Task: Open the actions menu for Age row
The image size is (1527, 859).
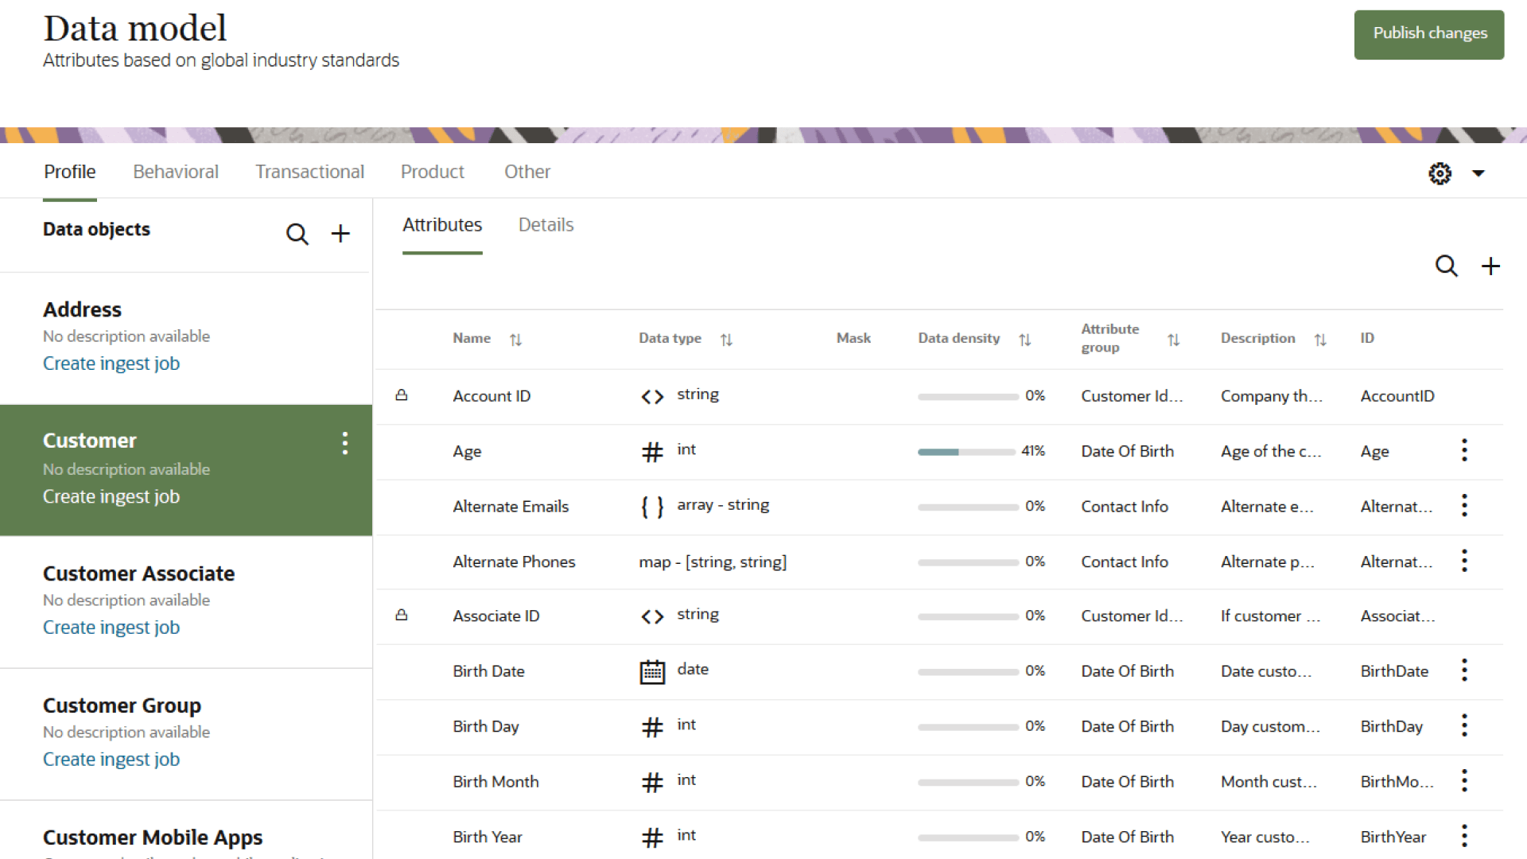Action: [1464, 451]
